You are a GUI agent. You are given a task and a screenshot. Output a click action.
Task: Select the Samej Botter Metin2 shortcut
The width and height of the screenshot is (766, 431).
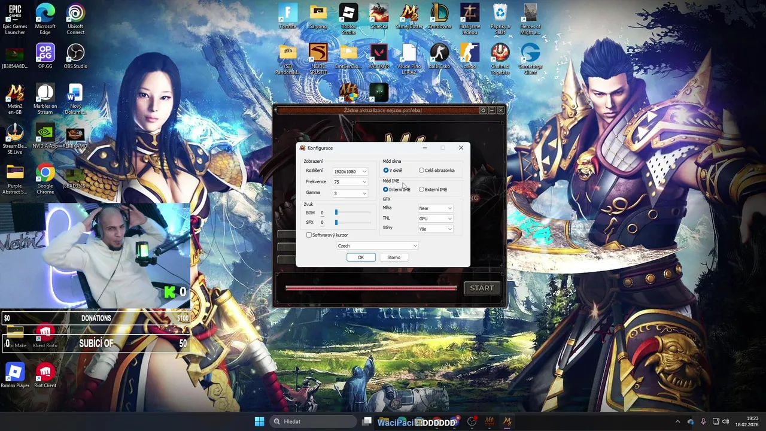pos(409,16)
